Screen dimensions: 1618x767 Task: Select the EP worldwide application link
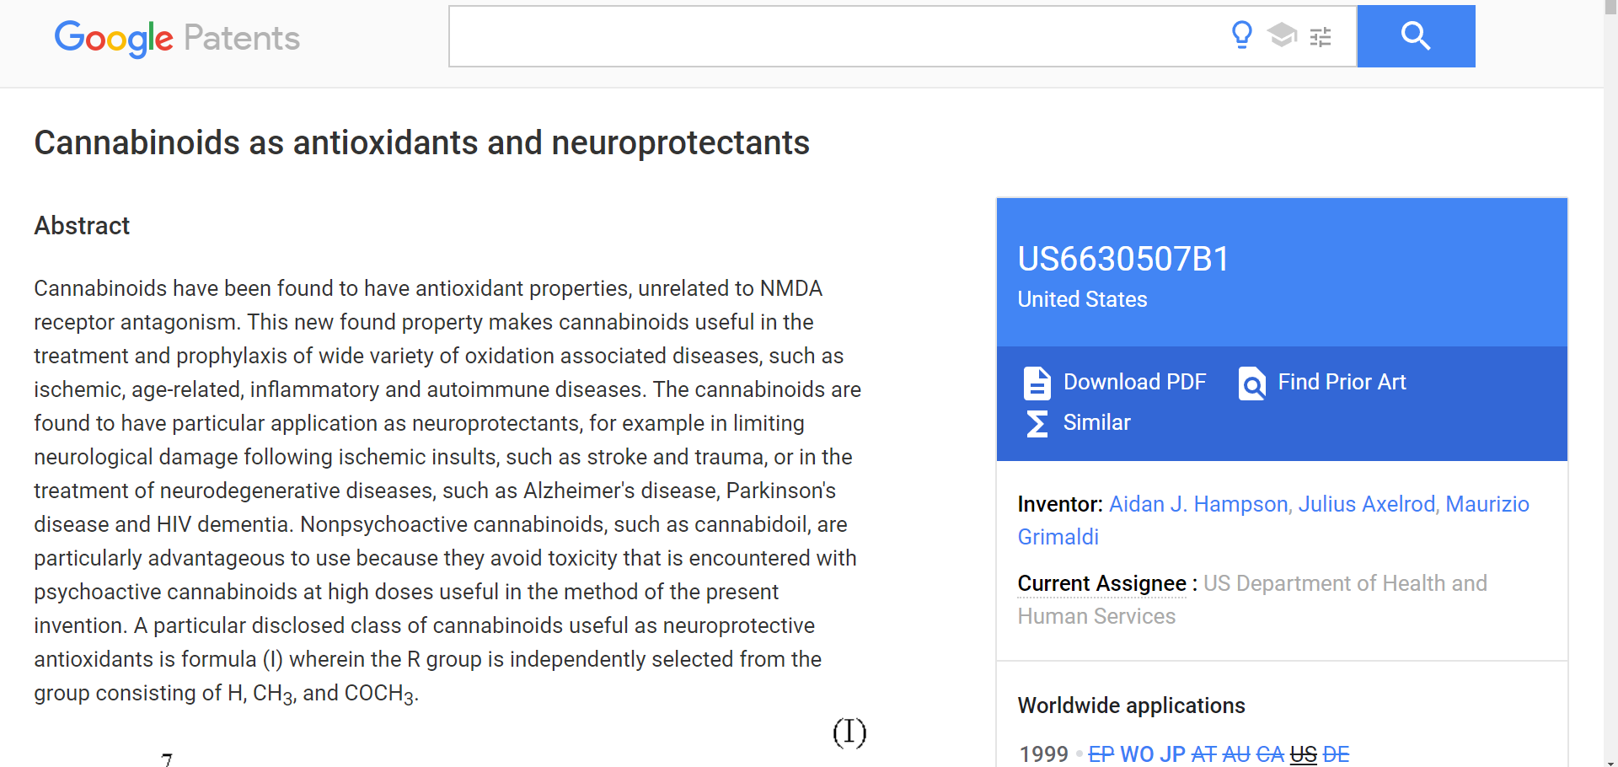pos(1101,754)
